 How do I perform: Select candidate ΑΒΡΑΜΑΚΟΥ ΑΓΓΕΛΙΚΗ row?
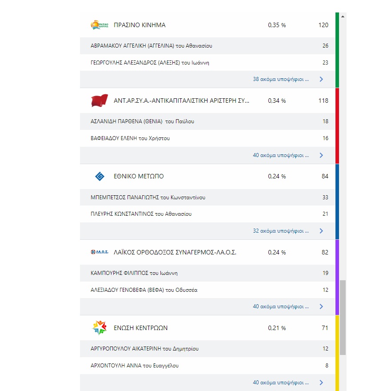[151, 46]
